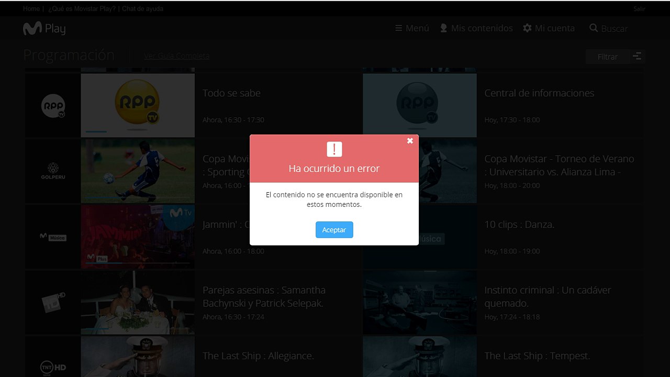
Task: Select the TNT HD channel logo
Action: pyautogui.click(x=53, y=368)
